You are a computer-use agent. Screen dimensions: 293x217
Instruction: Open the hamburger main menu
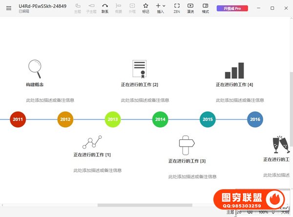point(8,8)
